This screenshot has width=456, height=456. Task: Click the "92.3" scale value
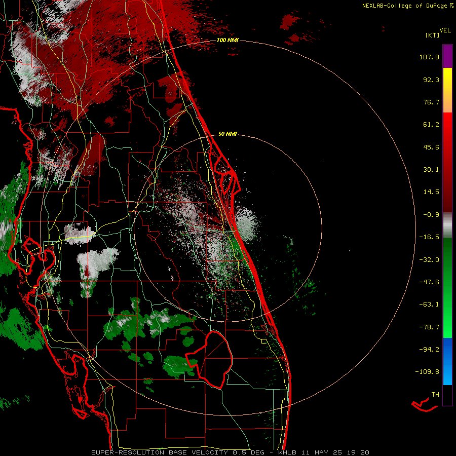(x=431, y=80)
